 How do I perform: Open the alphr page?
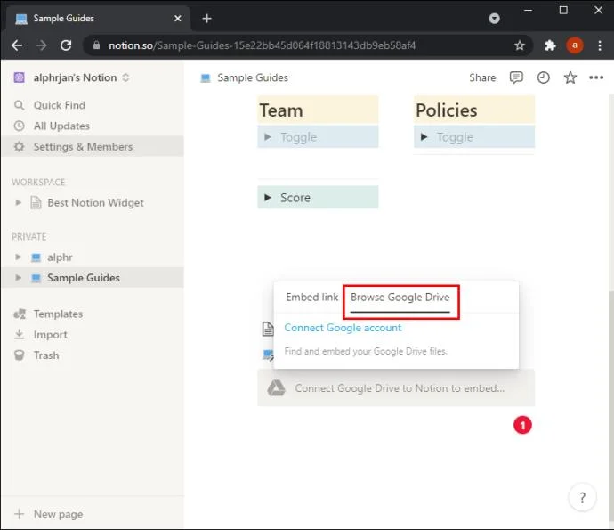click(x=60, y=257)
